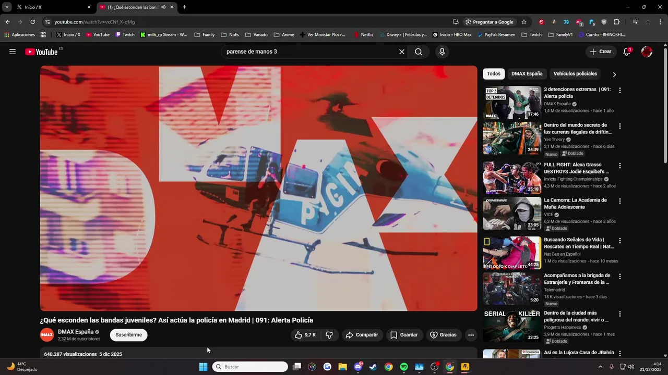Open Buscando Señales de Vida video title
The image size is (668, 375).
click(579, 243)
